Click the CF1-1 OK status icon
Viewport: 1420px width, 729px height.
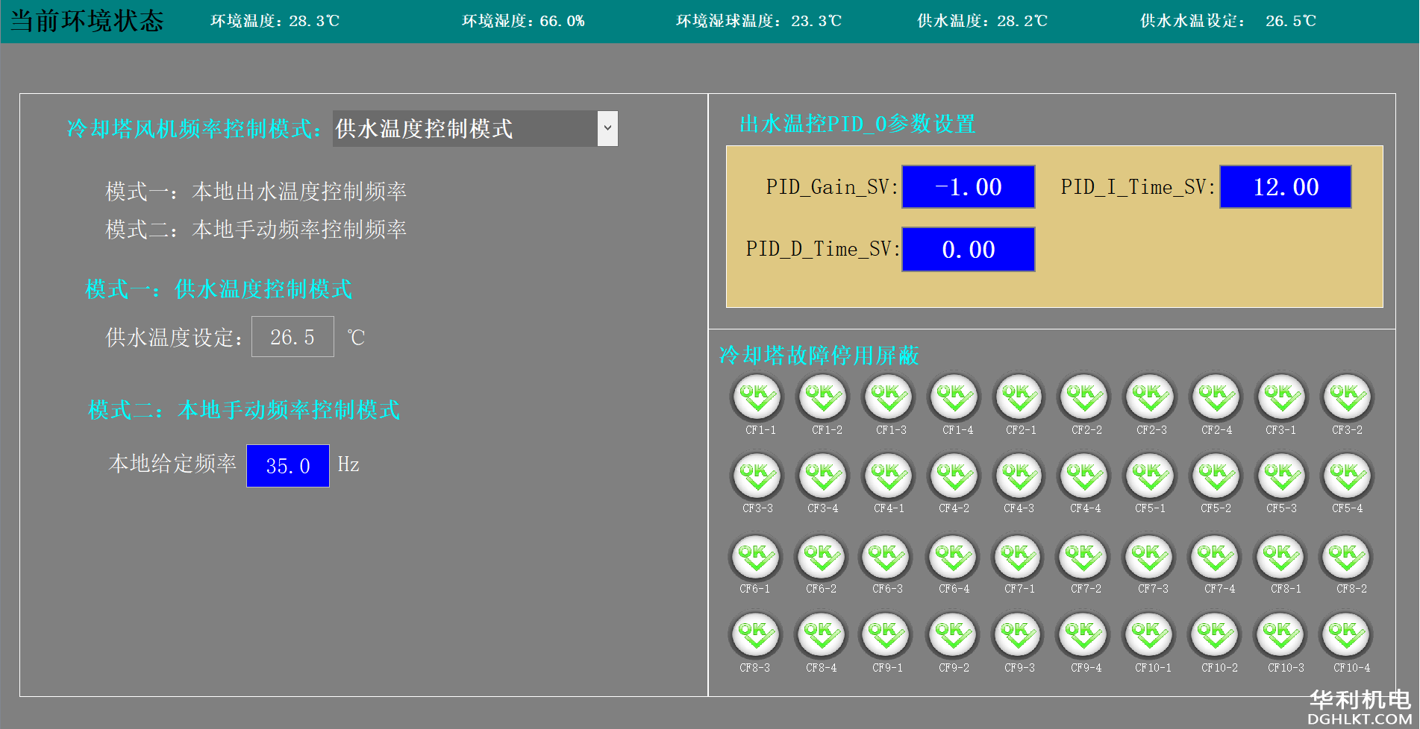(x=757, y=397)
